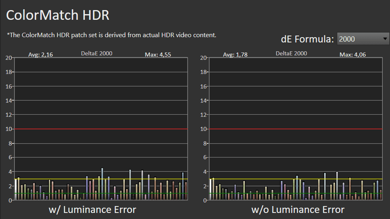Select the first white bar in left chart
Image resolution: width=390 pixels, height=219 pixels.
[16, 189]
